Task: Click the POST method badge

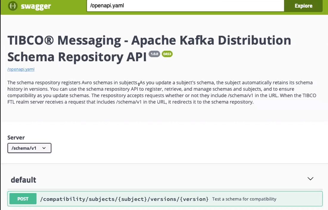Action: point(23,199)
